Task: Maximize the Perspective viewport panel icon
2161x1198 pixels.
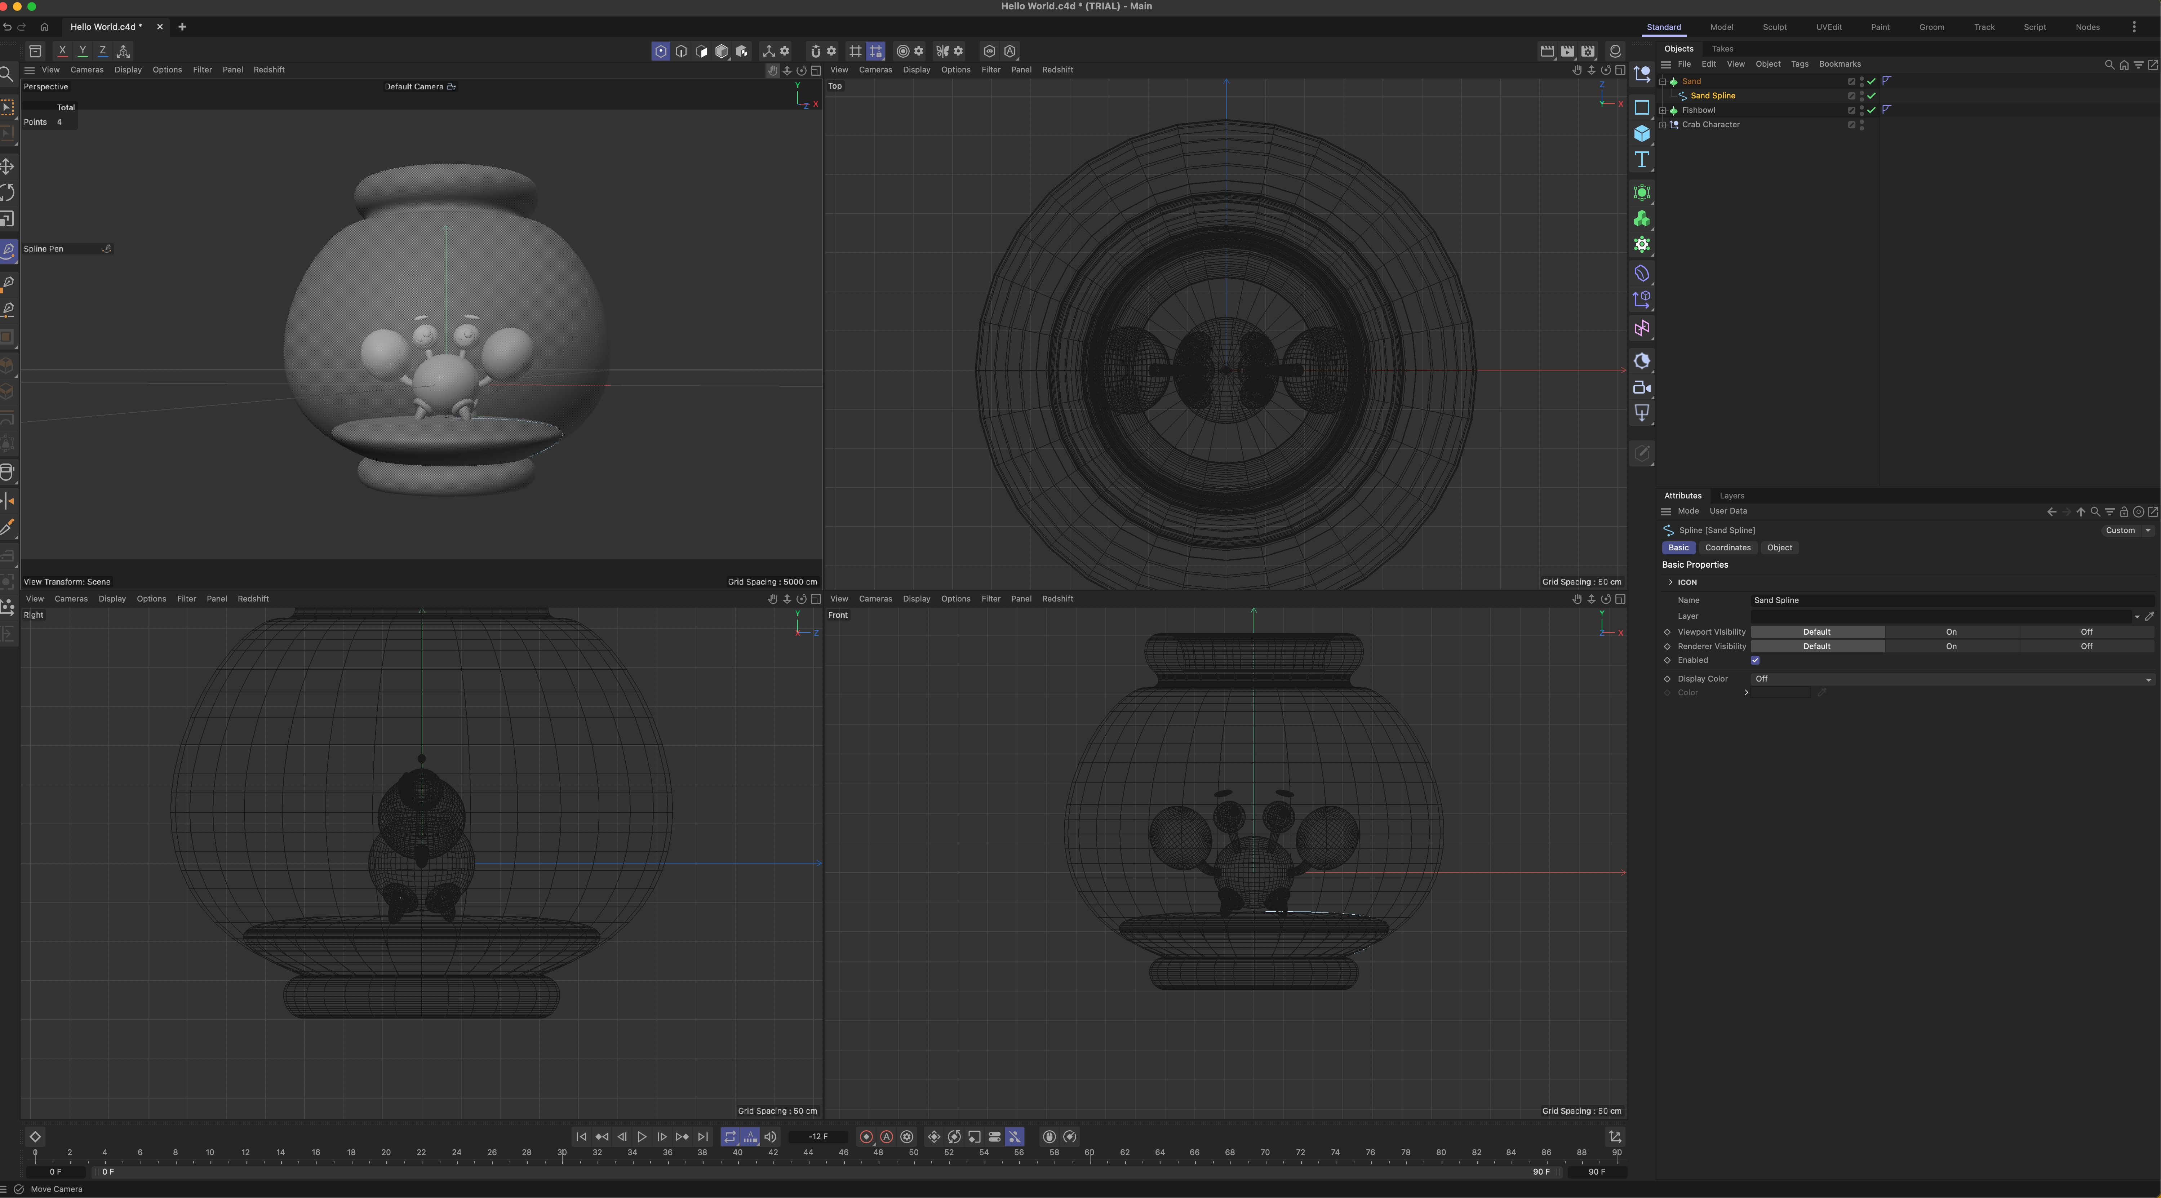Action: pos(815,71)
